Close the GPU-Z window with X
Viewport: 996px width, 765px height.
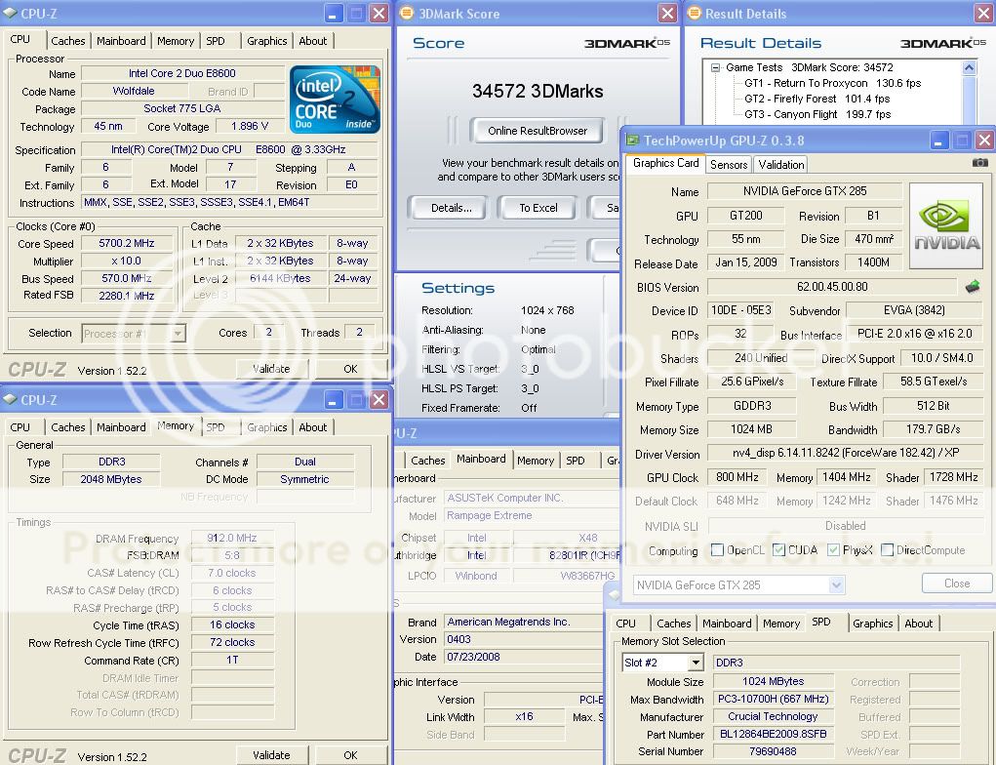984,140
